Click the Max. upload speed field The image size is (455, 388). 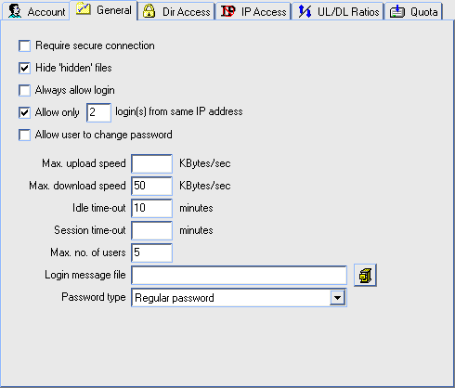click(x=151, y=163)
